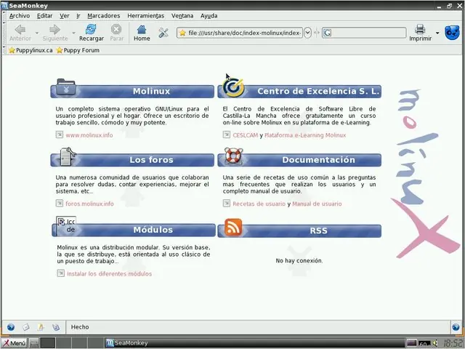Image resolution: width=465 pixels, height=349 pixels.
Task: Click the small icon beside CESLCAM
Action: click(227, 135)
